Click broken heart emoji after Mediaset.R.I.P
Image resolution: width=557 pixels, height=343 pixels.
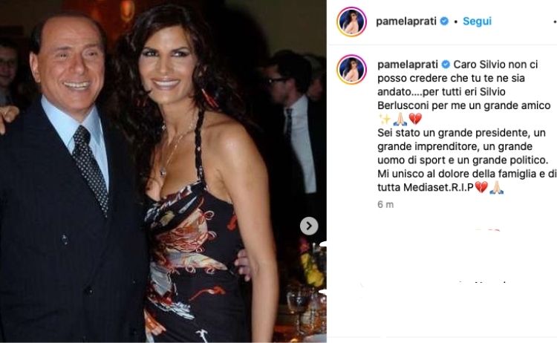pos(481,187)
